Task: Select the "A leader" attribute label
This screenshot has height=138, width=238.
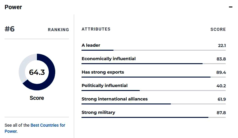Action: click(91, 45)
